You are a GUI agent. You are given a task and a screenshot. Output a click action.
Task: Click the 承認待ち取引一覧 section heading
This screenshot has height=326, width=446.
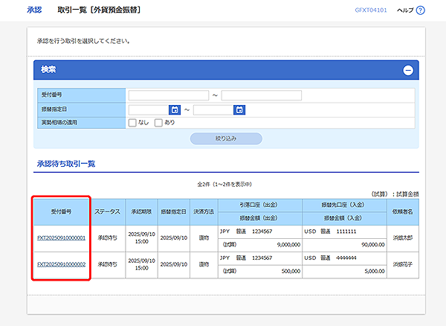point(66,164)
